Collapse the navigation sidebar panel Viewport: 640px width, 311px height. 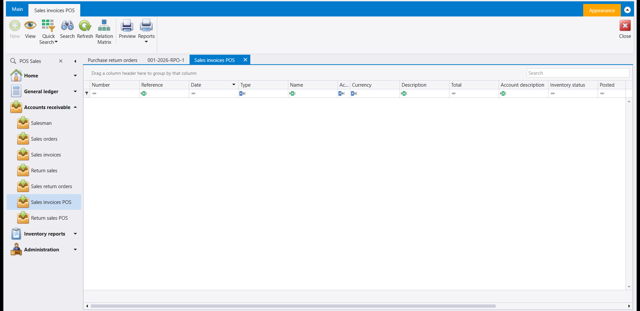[x=75, y=61]
